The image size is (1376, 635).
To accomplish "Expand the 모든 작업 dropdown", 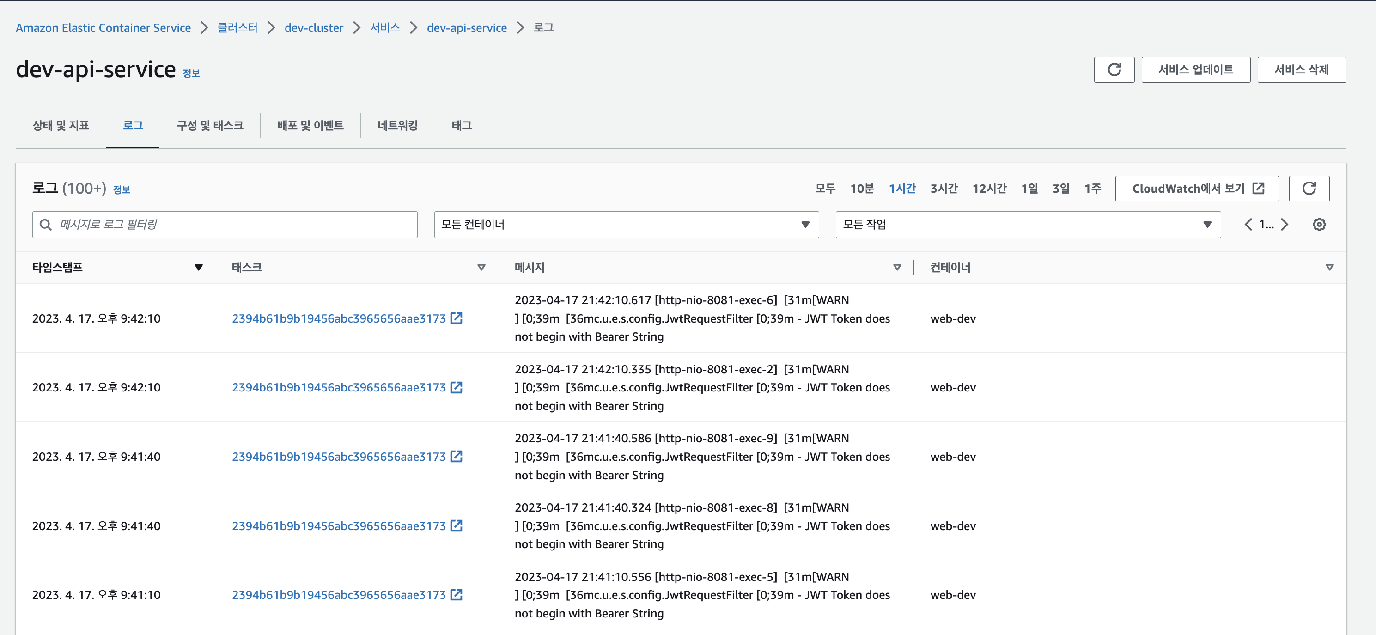I will [x=1027, y=224].
